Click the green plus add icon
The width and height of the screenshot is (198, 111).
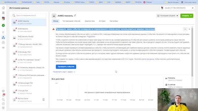3,25
